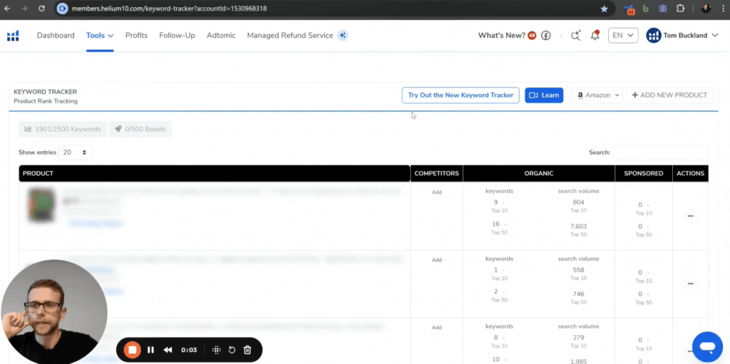The height and width of the screenshot is (364, 730).
Task: Click COMPETITORS column header
Action: coord(437,173)
